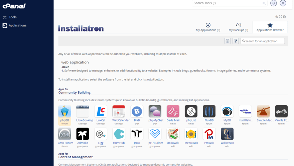Screen dimensions: 294x166
Task: Open the user account menu icon
Action: (x=283, y=3)
